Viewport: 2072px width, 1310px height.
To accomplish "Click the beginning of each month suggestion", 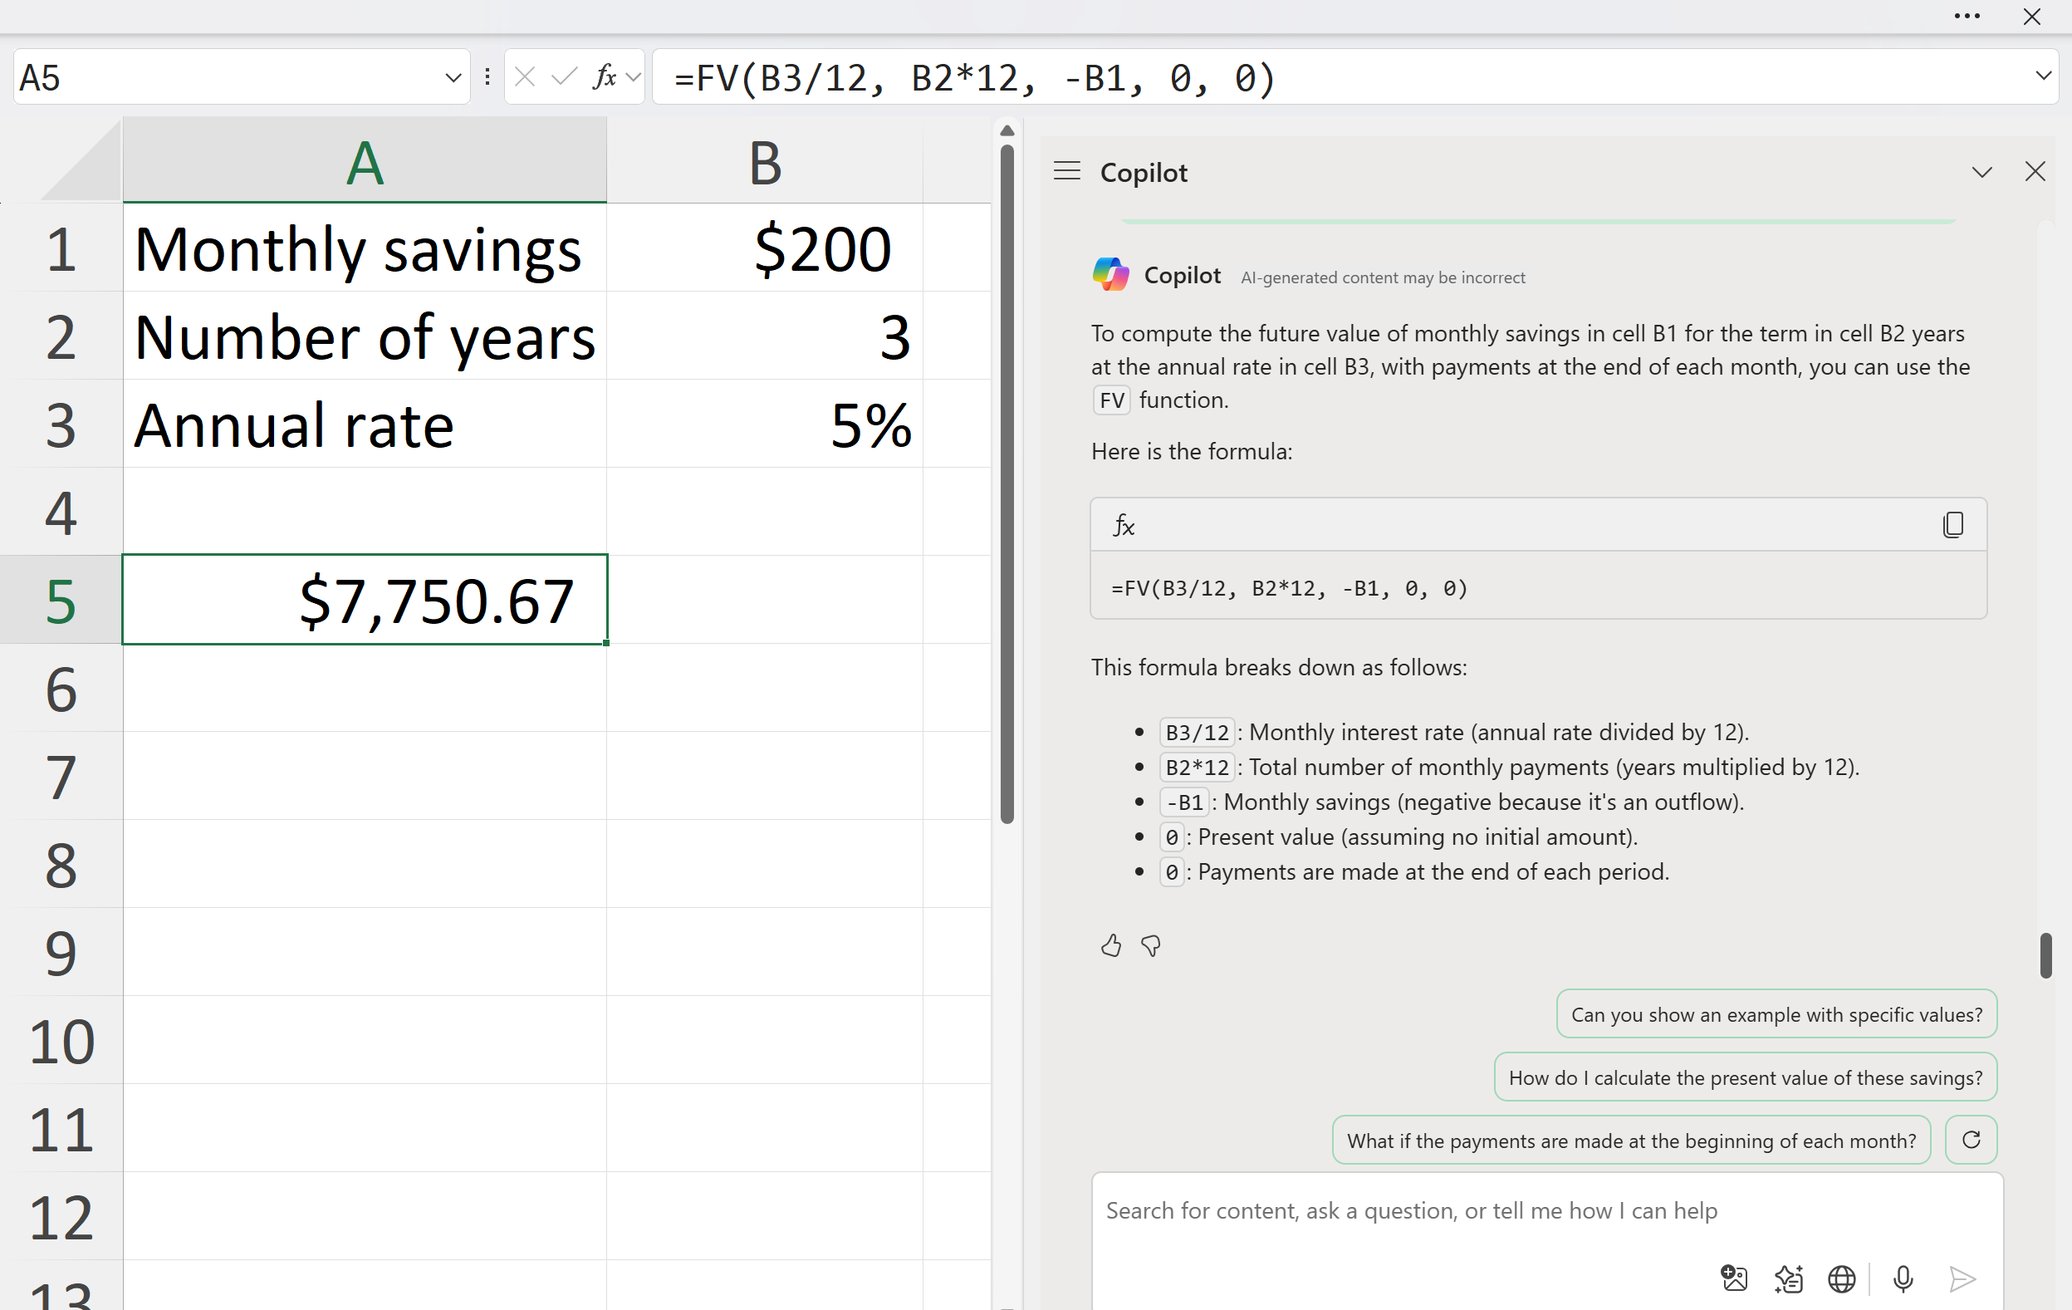I will pyautogui.click(x=1630, y=1140).
